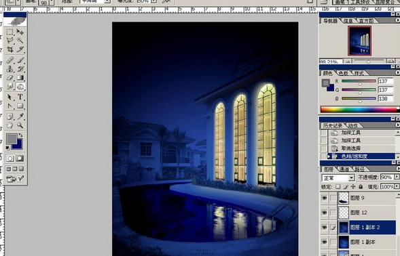Select the Magic Wand tool

20,40
